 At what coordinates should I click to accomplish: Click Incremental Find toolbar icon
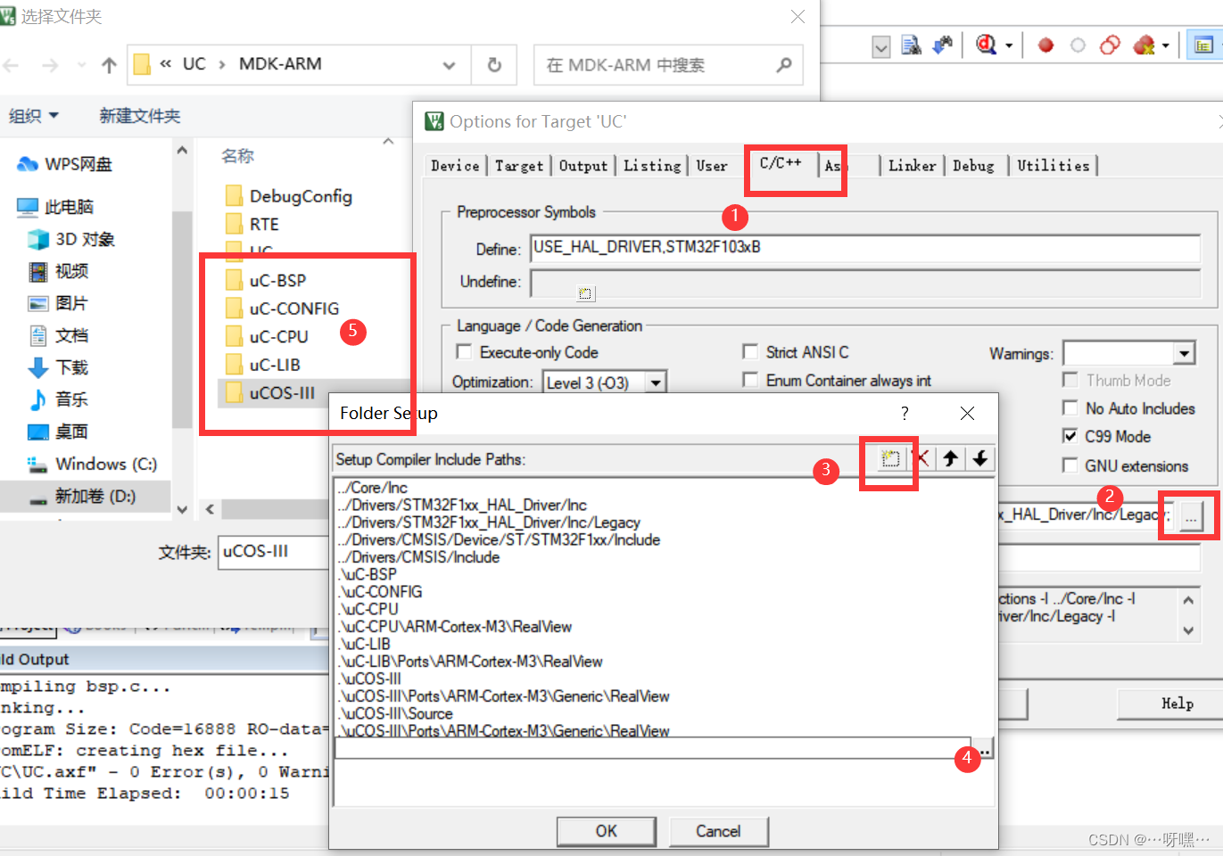coord(943,45)
